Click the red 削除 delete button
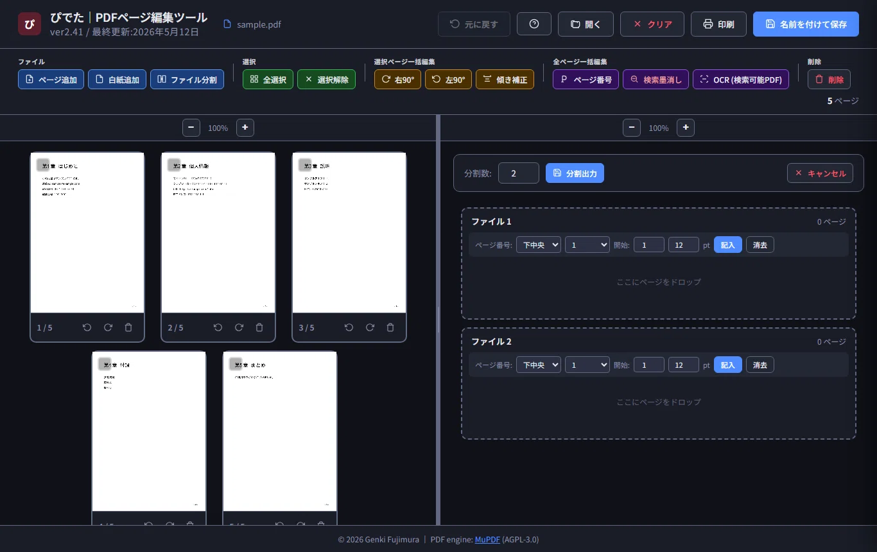The width and height of the screenshot is (877, 552). point(829,80)
